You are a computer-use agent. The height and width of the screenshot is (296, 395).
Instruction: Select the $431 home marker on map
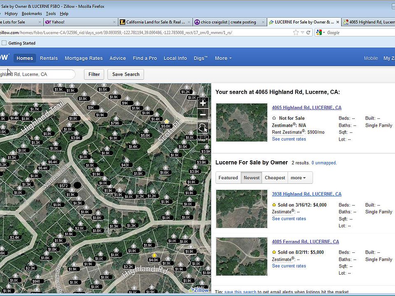[125, 165]
